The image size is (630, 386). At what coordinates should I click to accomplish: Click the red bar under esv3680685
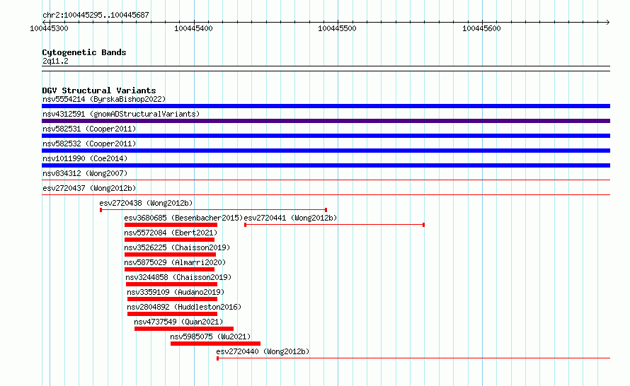coord(171,225)
